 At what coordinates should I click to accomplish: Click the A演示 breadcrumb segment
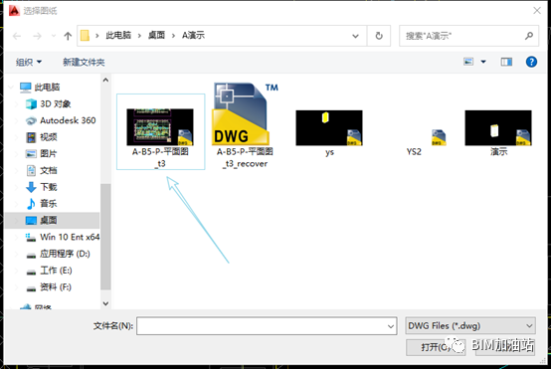[193, 35]
